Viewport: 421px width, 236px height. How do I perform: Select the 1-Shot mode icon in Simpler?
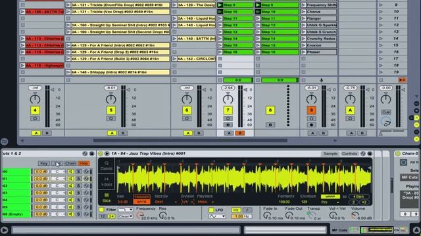click(x=107, y=181)
